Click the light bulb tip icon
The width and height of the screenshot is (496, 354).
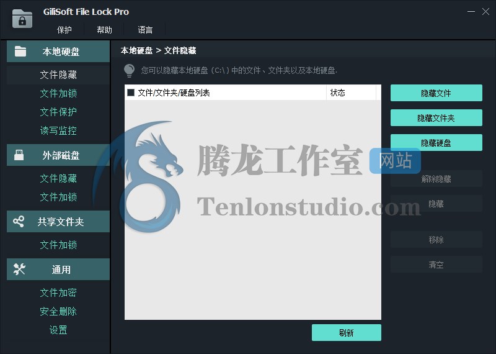tap(129, 71)
